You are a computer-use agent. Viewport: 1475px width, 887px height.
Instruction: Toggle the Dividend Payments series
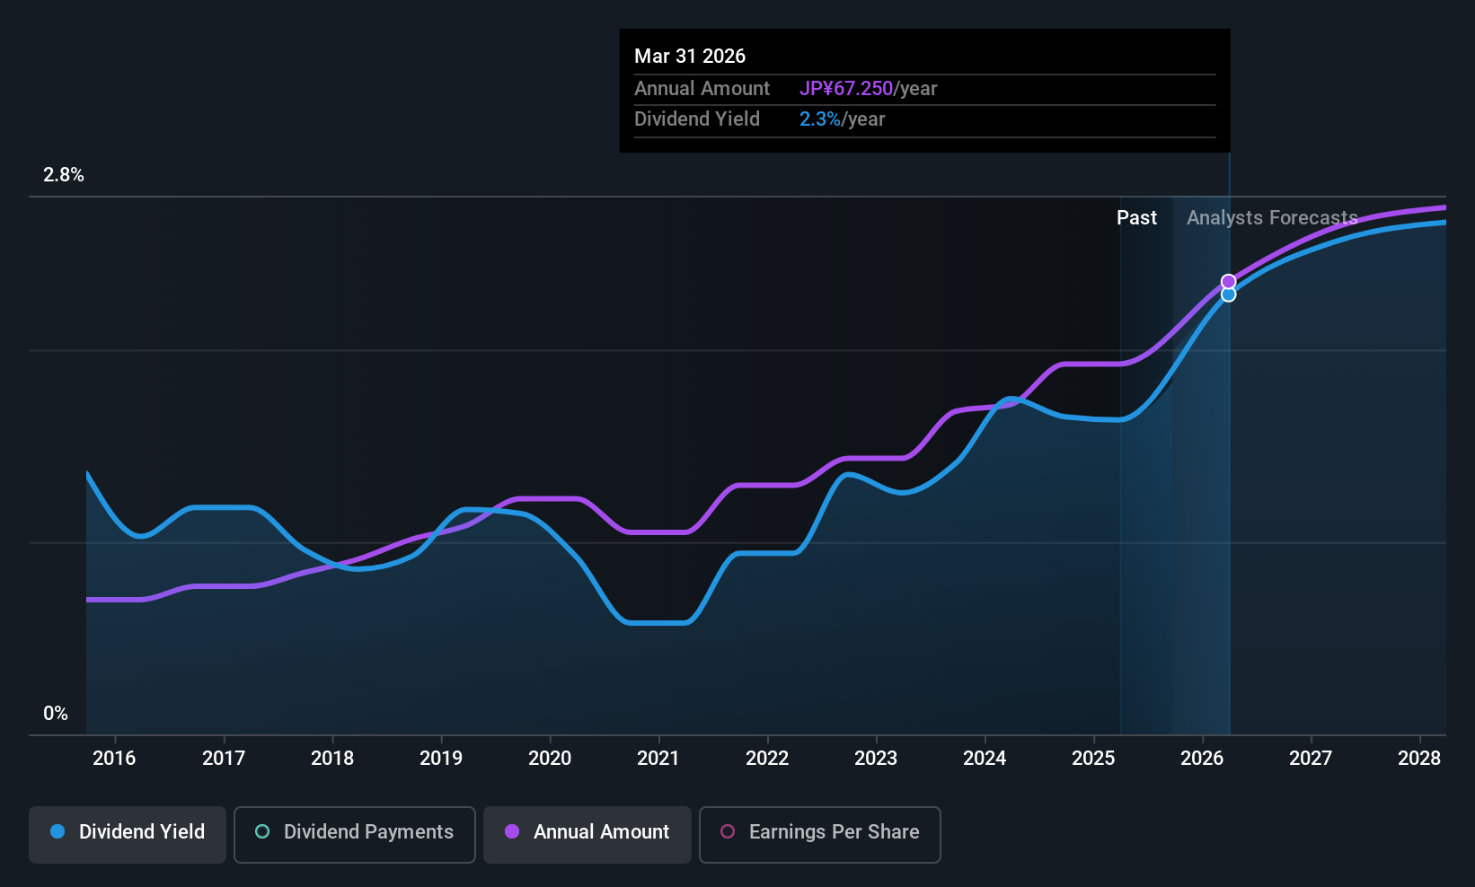pos(354,834)
